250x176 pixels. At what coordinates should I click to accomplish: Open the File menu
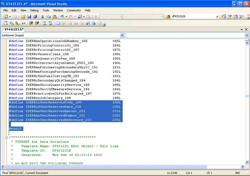click(x=5, y=10)
